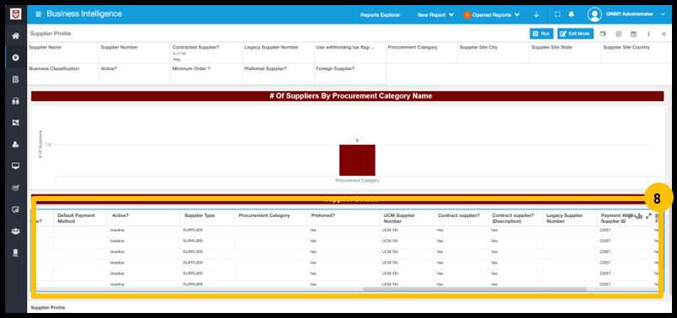
Task: Click the Business Intelligence title
Action: pos(84,13)
